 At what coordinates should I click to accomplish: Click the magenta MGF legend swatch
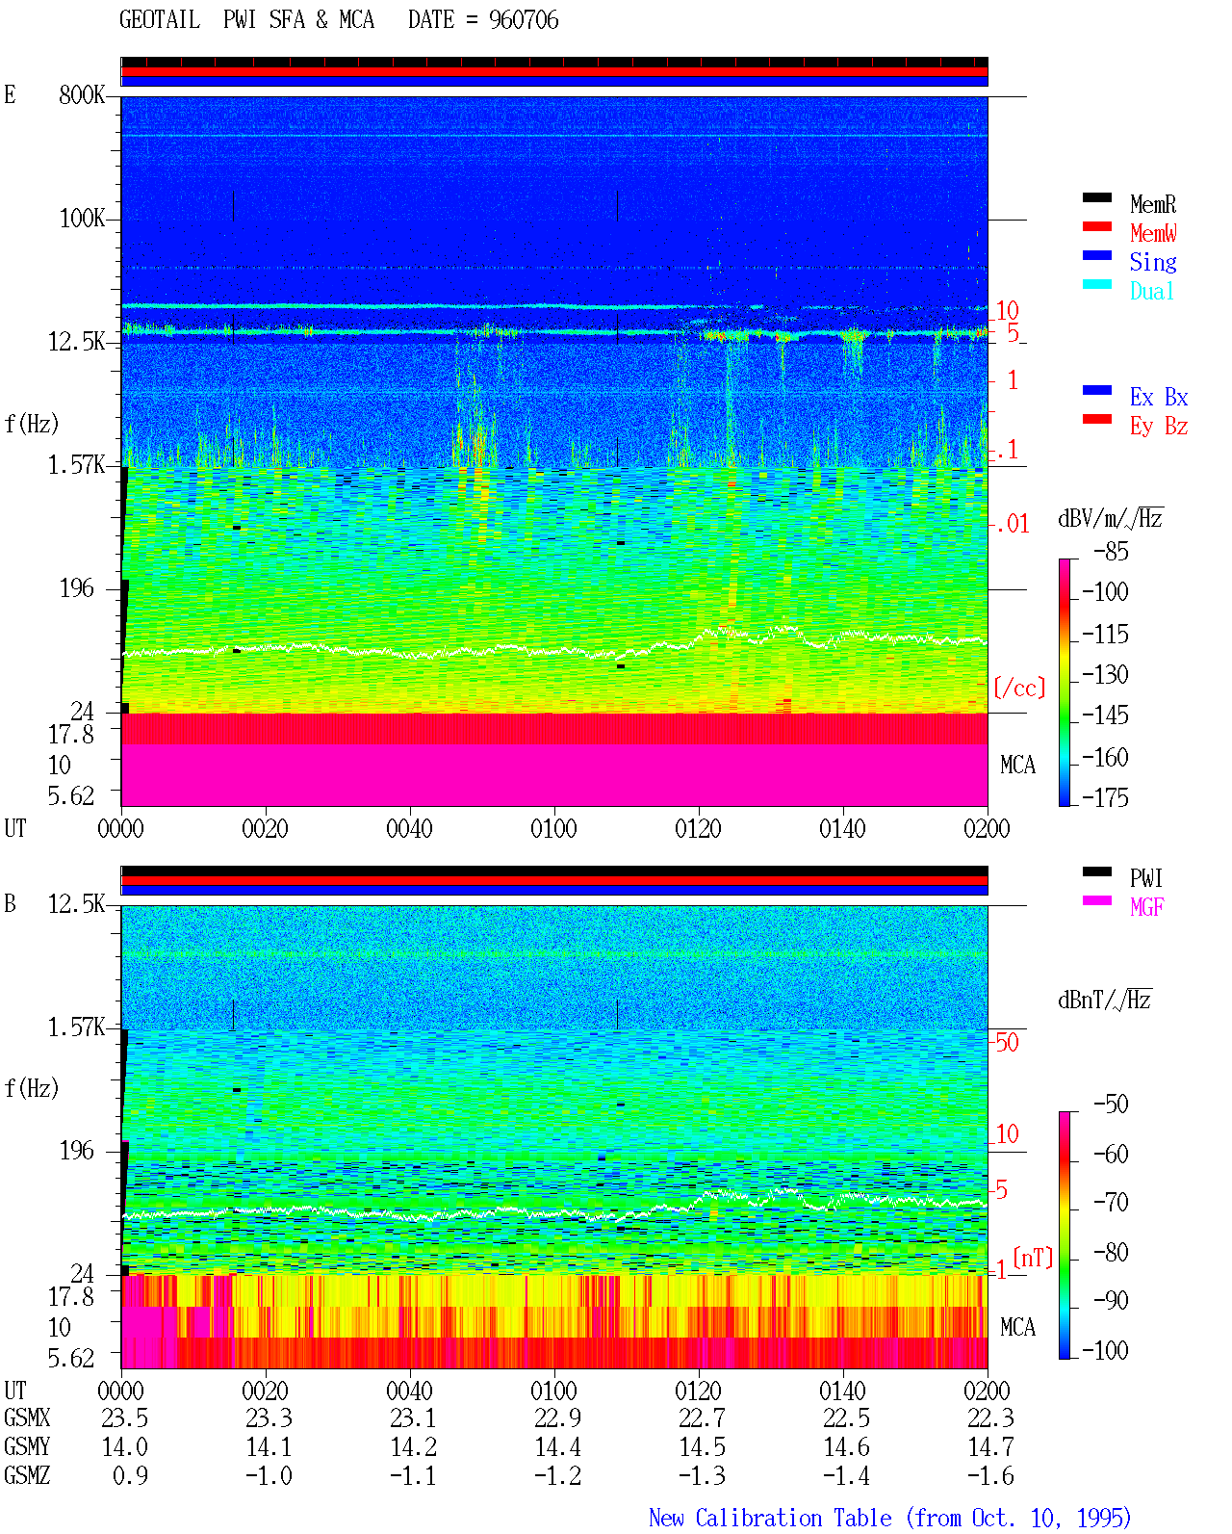[1097, 900]
